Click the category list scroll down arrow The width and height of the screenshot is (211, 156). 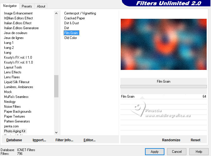coord(56,133)
